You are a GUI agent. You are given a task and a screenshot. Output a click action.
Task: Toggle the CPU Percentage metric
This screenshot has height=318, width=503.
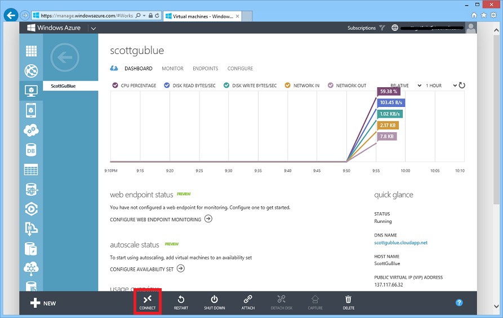pos(115,86)
